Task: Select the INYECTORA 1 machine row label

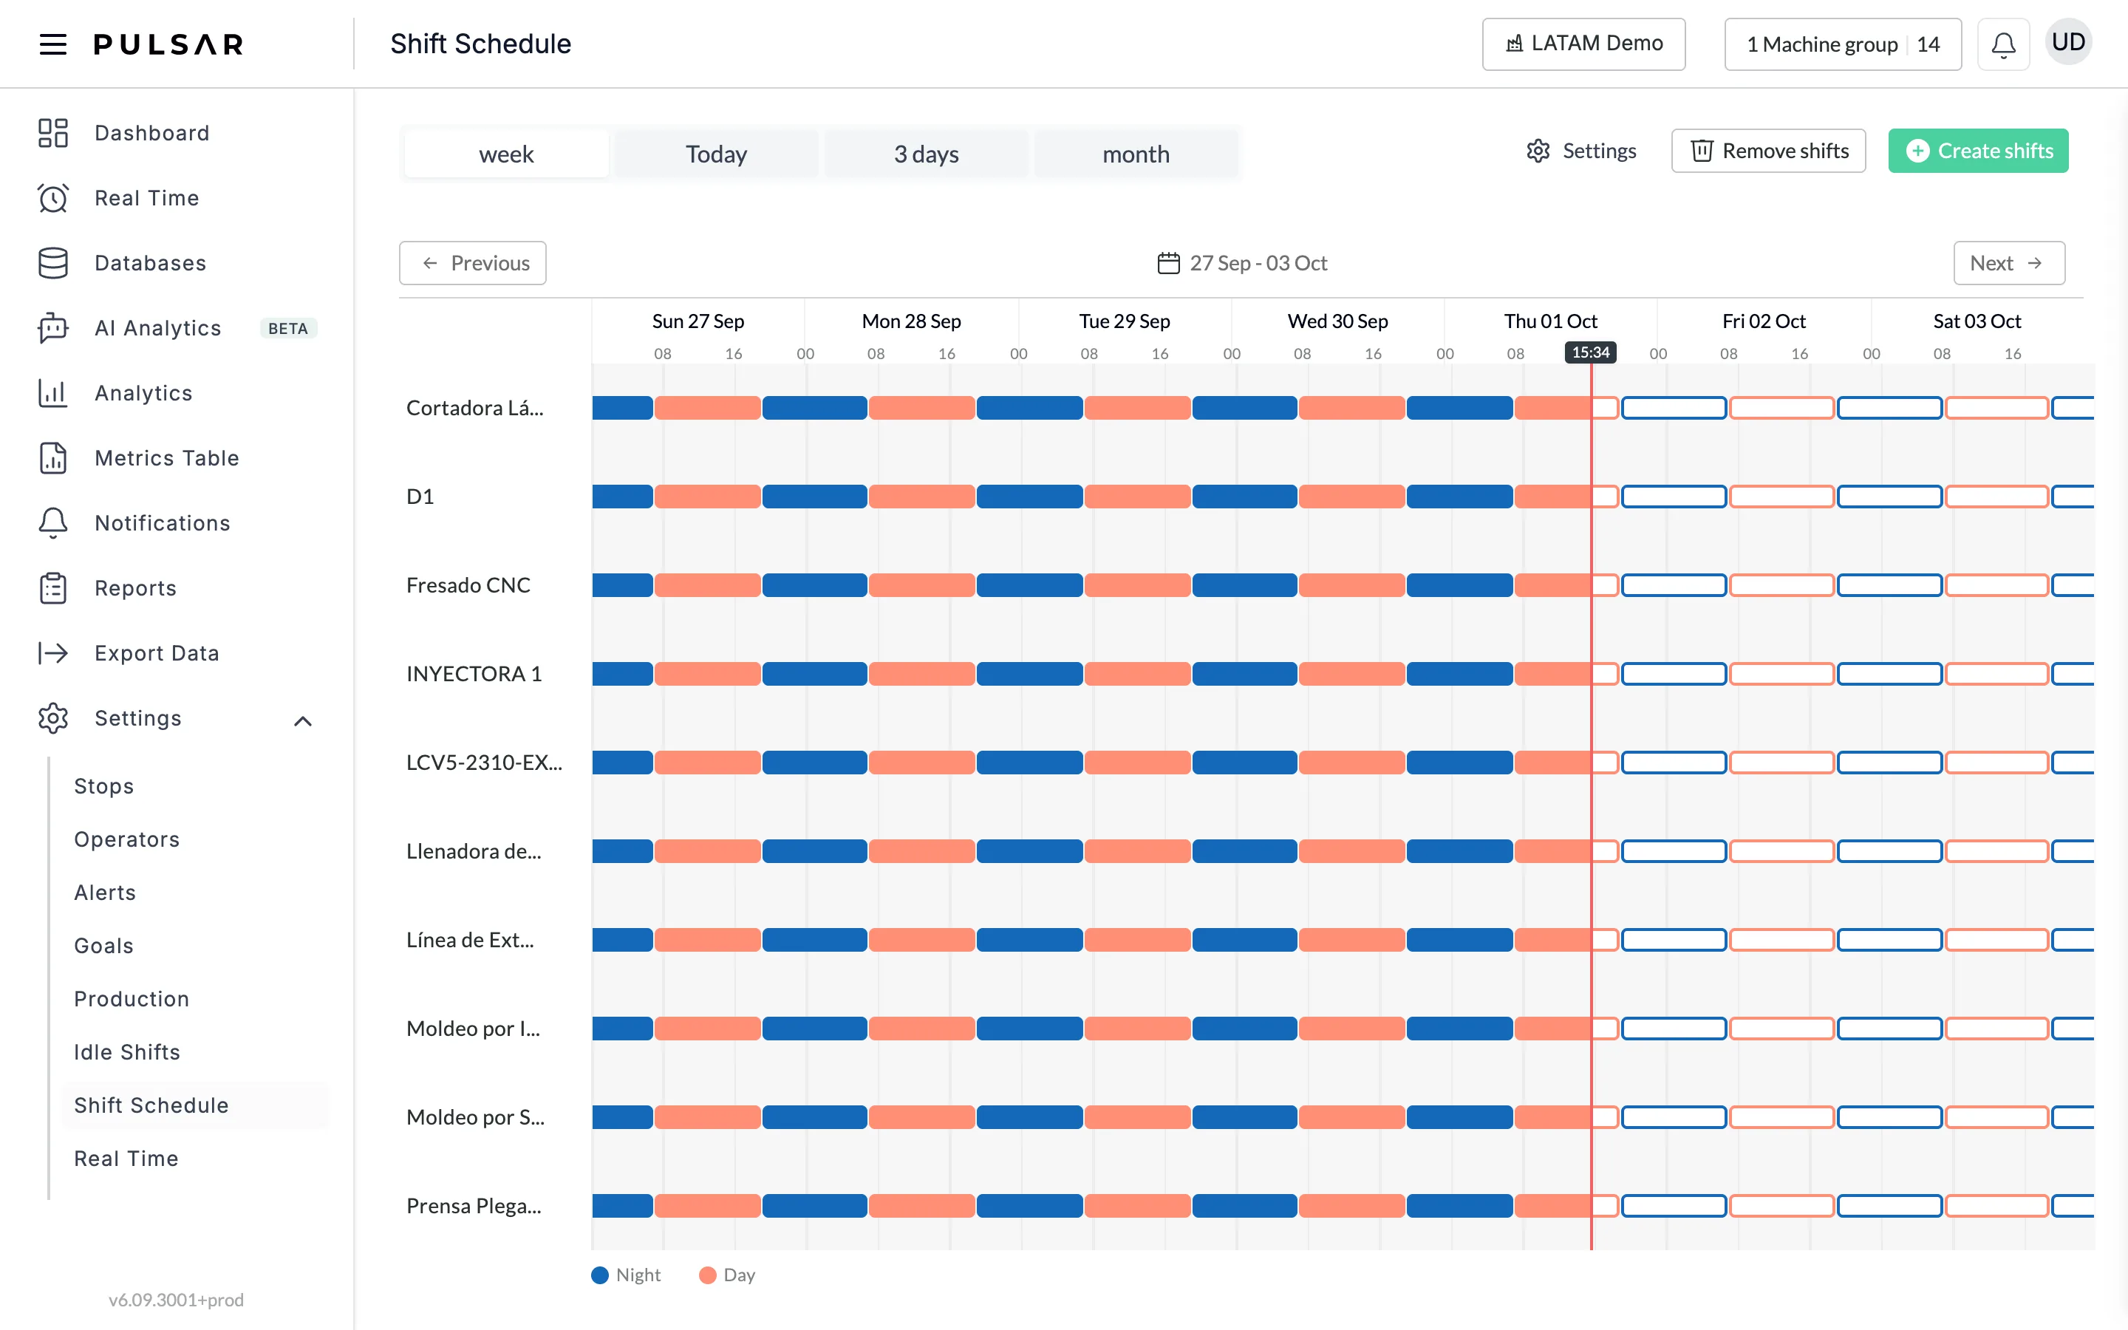Action: pyautogui.click(x=474, y=674)
